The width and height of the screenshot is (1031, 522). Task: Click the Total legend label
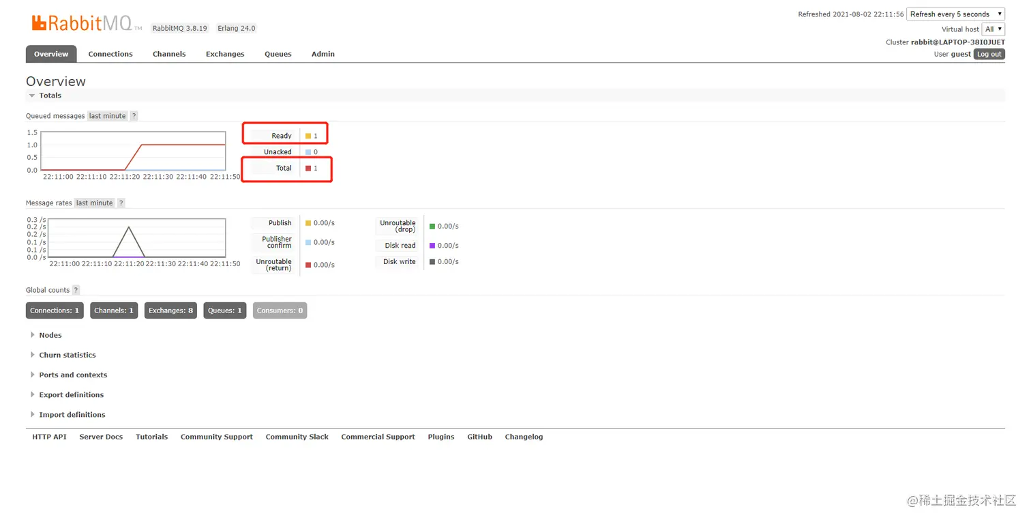point(284,168)
